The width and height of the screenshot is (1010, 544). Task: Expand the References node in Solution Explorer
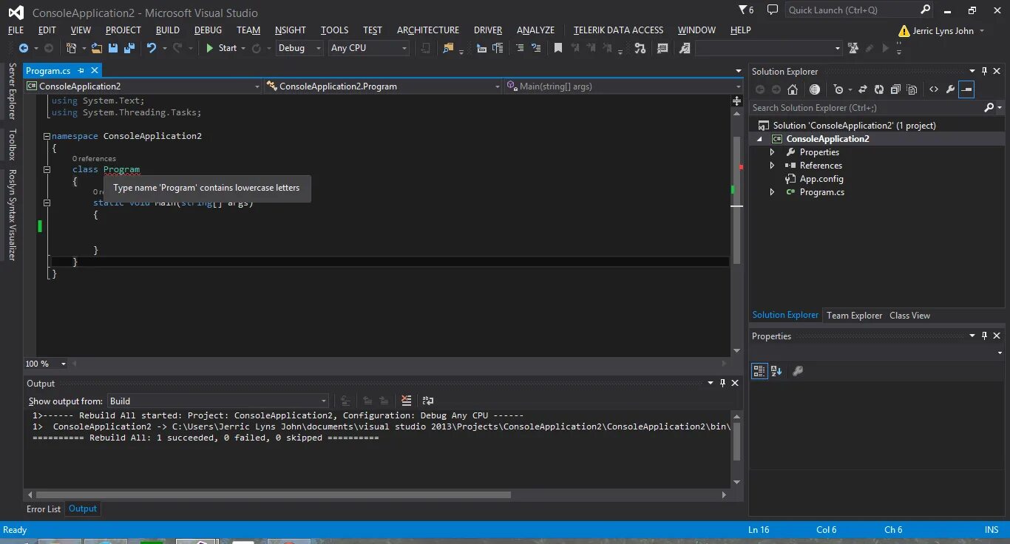773,166
